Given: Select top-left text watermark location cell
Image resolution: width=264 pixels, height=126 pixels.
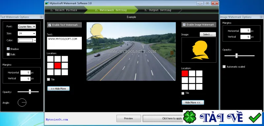Looking at the screenshot, I should pos(50,59).
